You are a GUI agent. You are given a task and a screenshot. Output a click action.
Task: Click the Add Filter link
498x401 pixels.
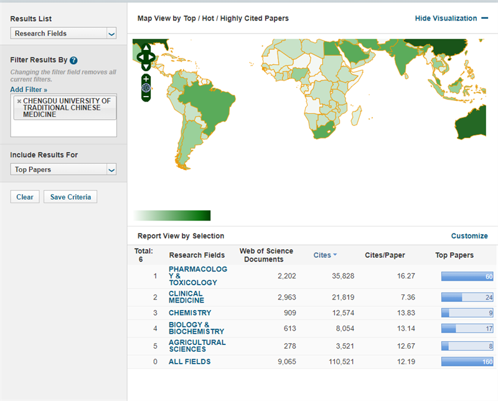coord(29,90)
